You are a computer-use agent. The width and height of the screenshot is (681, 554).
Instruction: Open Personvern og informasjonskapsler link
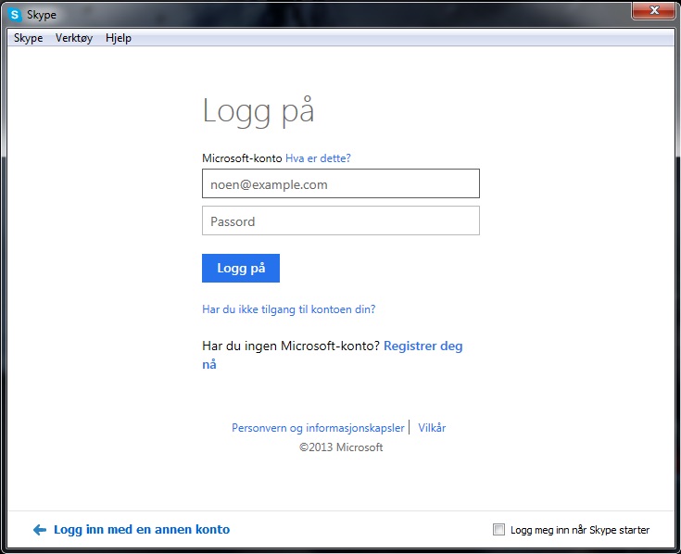(318, 428)
